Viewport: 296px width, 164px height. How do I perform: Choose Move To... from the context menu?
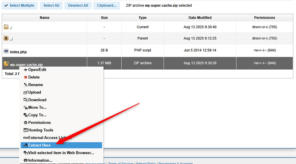click(37, 107)
